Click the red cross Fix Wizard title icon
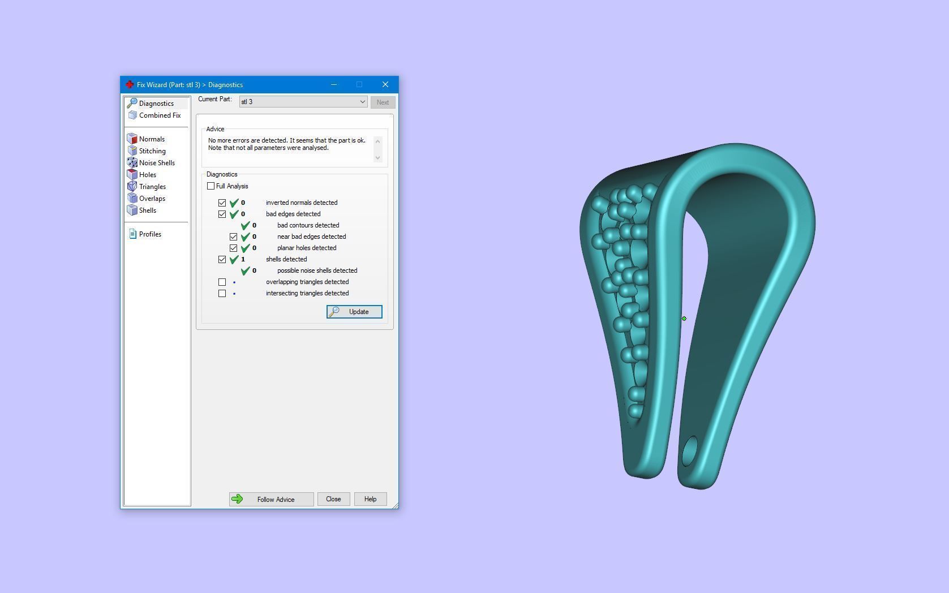 point(130,84)
